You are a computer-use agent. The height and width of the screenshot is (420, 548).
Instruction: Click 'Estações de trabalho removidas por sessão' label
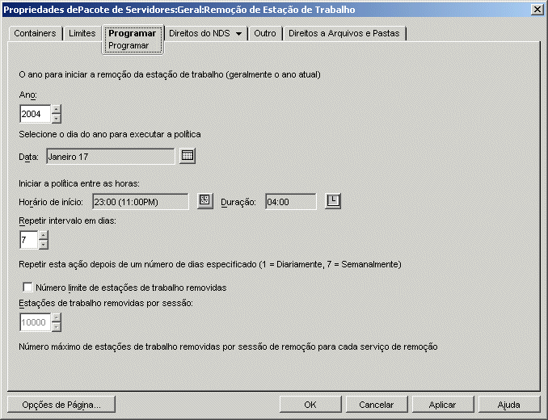106,303
